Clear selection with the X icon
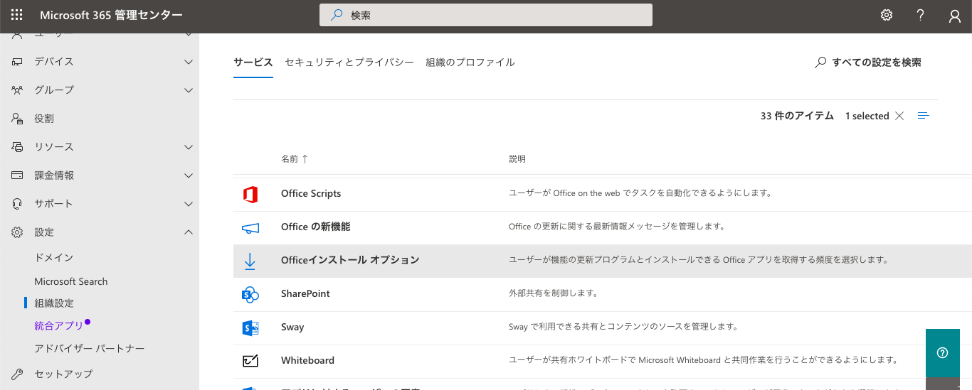This screenshot has width=972, height=390. (899, 116)
